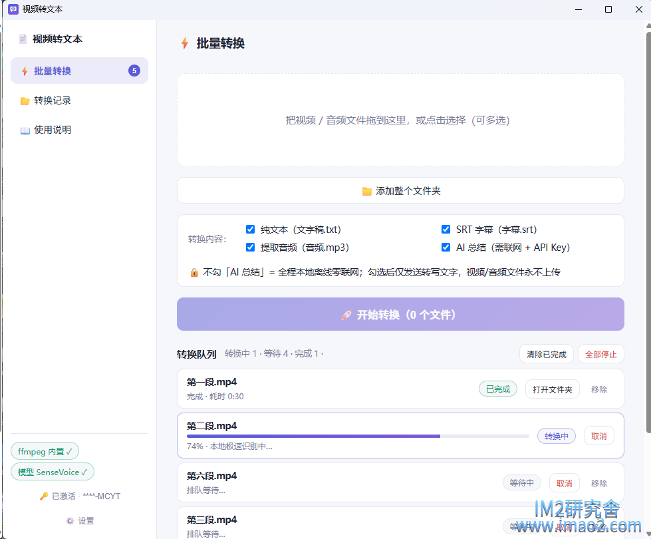Click file name 第六段.mp4
This screenshot has height=539, width=651.
211,476
